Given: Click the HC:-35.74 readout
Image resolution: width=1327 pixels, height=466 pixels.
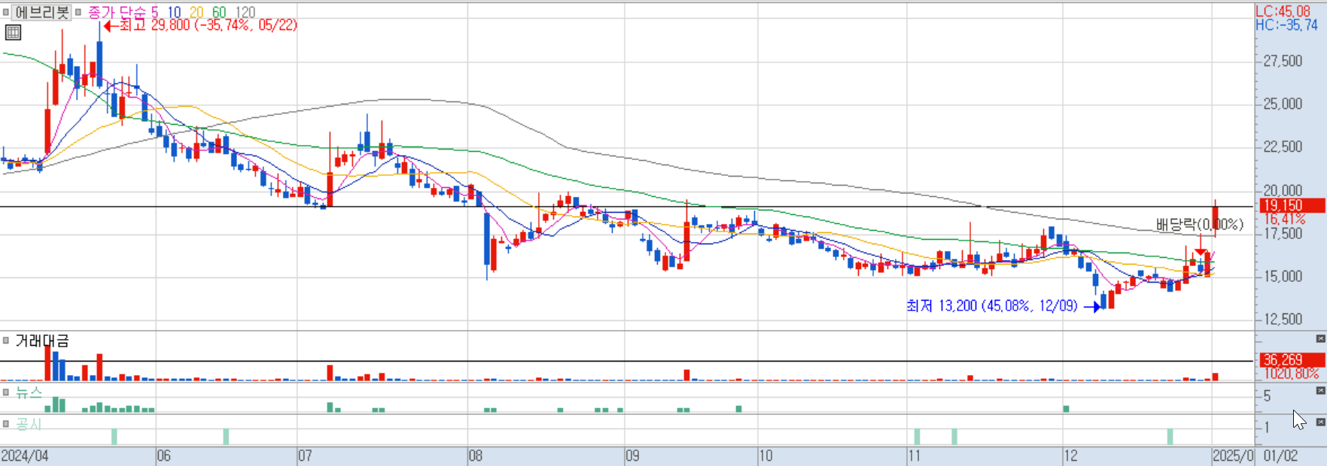Looking at the screenshot, I should (x=1286, y=25).
